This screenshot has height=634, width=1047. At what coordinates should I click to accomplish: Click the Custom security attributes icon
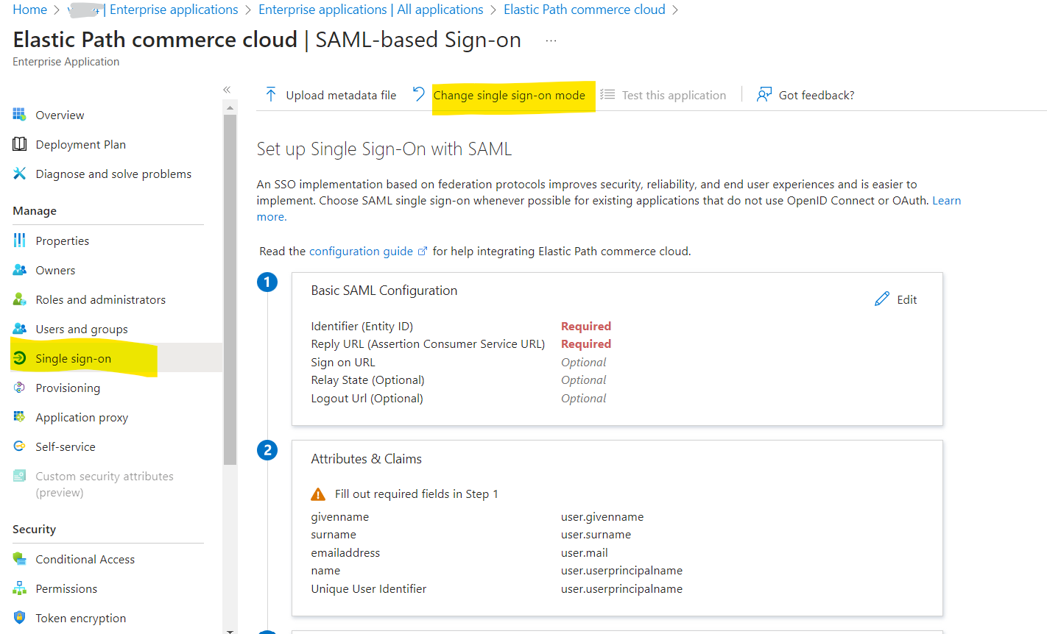(x=19, y=476)
